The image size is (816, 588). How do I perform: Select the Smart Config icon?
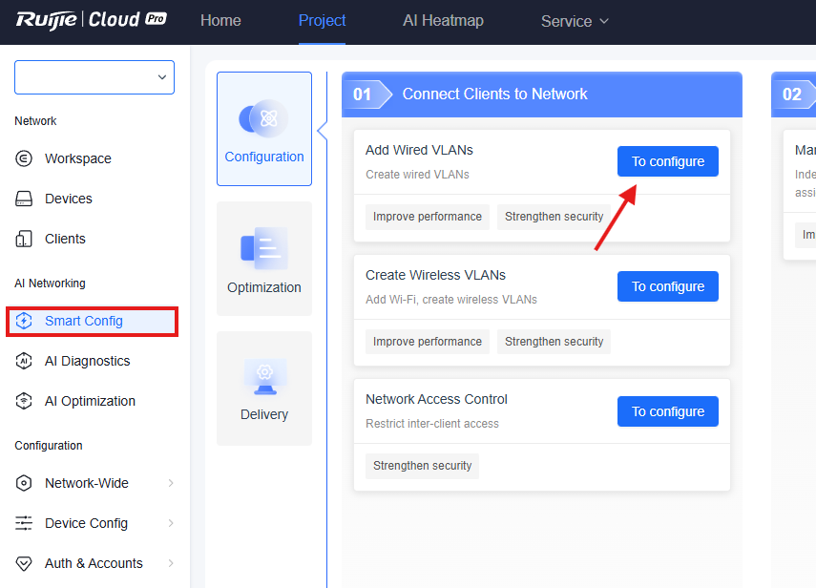point(25,321)
